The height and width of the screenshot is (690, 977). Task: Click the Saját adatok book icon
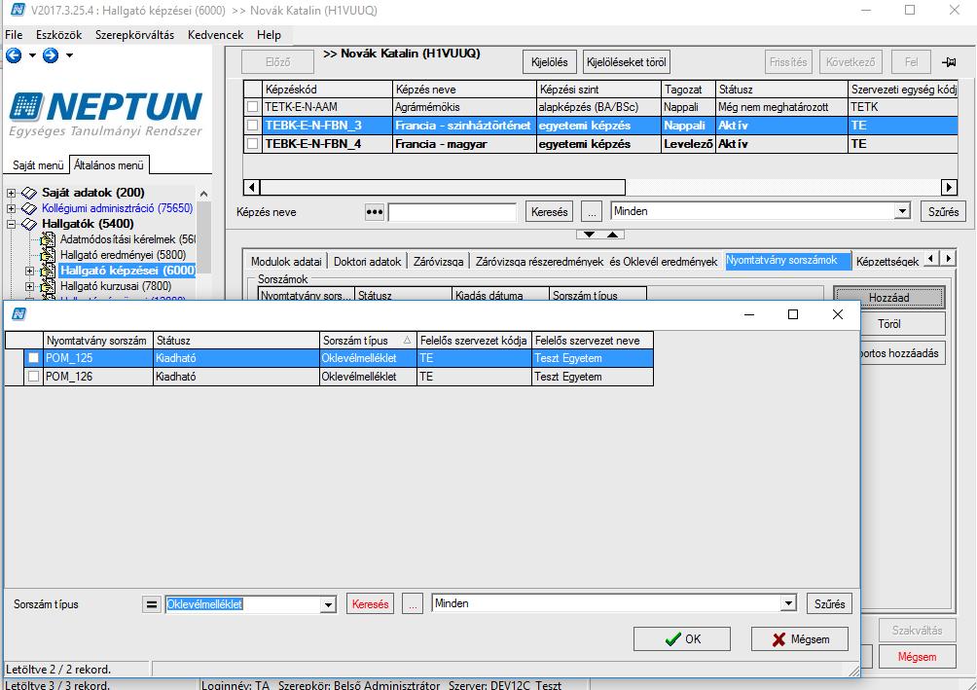pyautogui.click(x=29, y=193)
